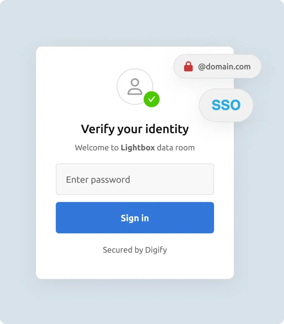Click the word Digify in the footer
The width and height of the screenshot is (284, 324).
tap(156, 250)
